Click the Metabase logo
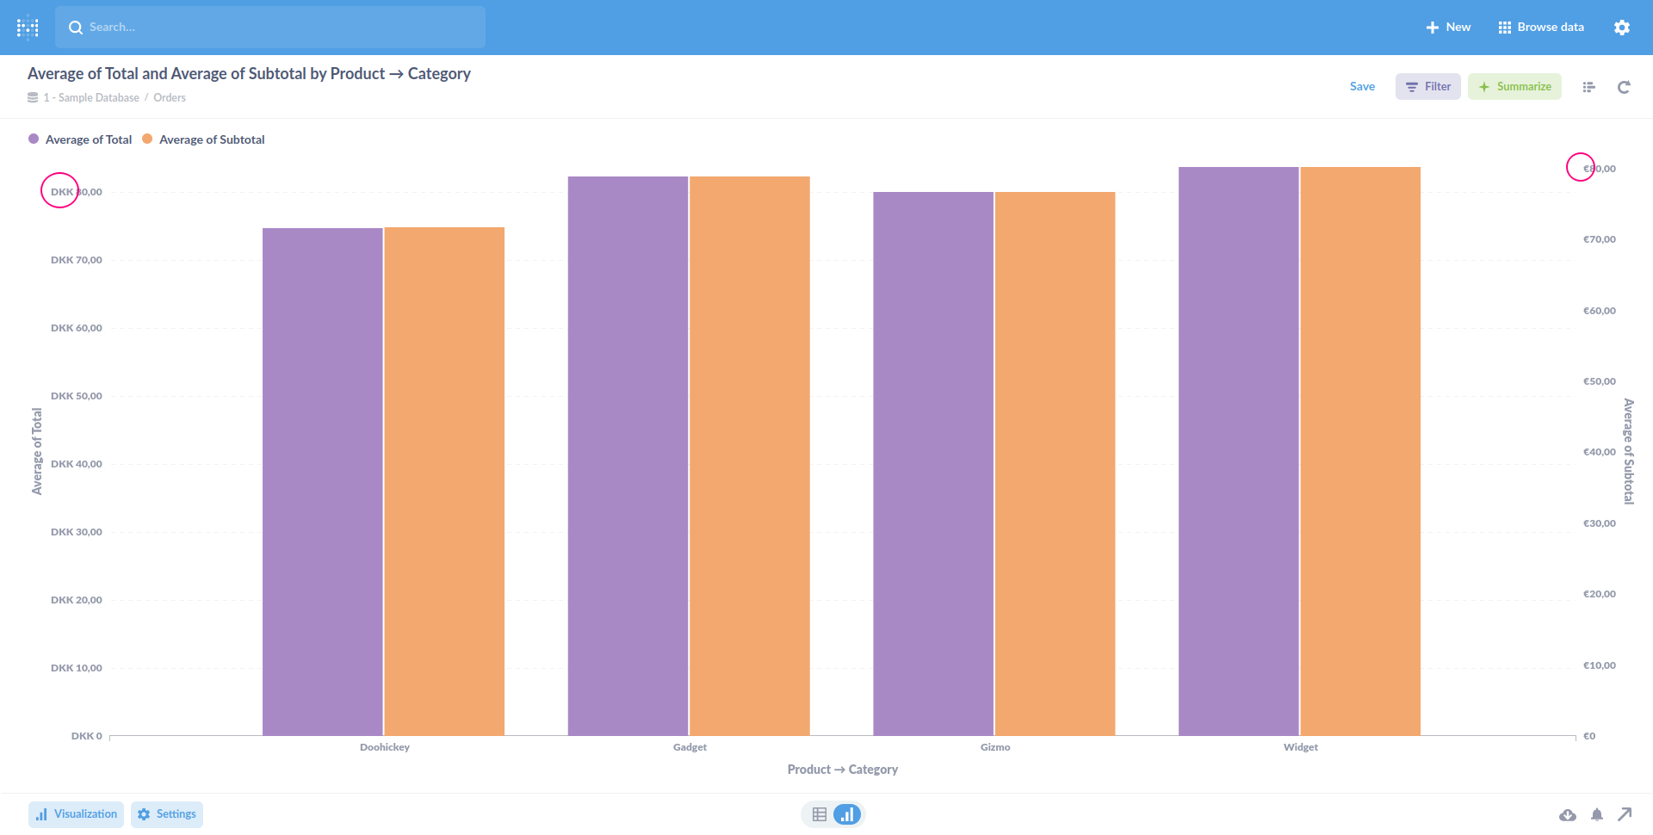Image resolution: width=1653 pixels, height=835 pixels. click(28, 27)
